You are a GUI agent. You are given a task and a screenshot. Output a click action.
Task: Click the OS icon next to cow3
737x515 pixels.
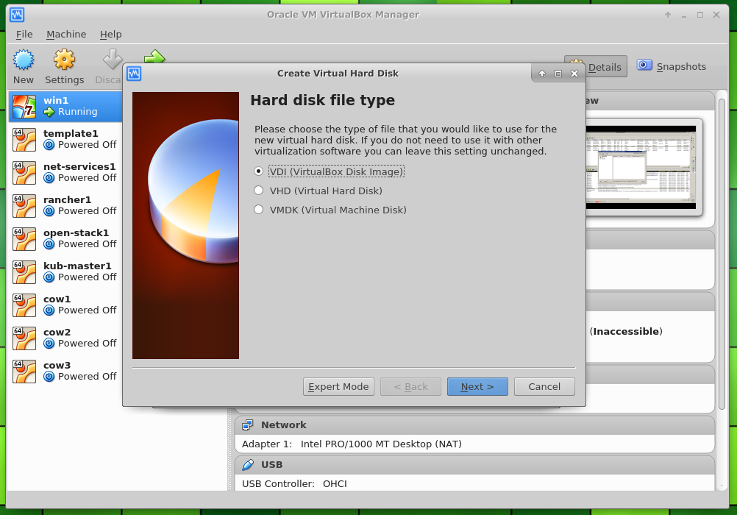click(x=24, y=372)
